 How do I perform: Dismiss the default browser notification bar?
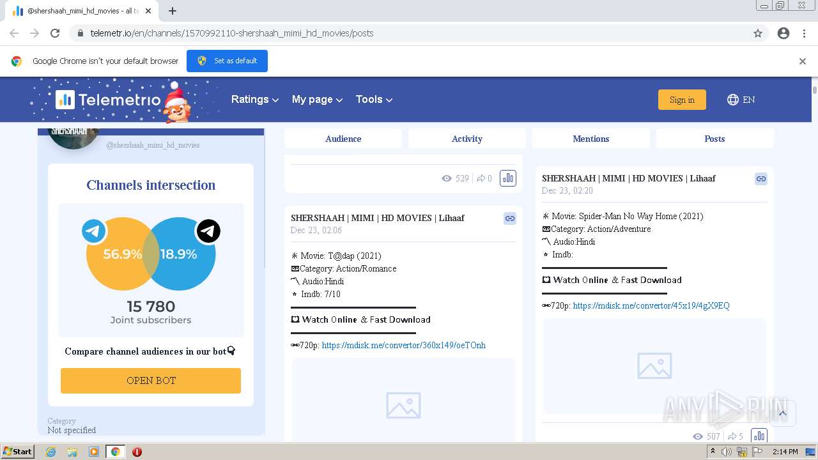[803, 61]
